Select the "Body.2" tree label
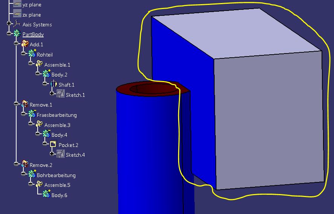The height and width of the screenshot is (214, 334). click(x=59, y=75)
